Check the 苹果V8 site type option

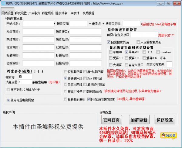[110, 52]
